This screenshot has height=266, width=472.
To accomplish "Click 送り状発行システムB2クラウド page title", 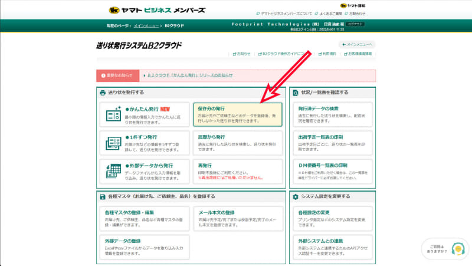I will point(139,45).
